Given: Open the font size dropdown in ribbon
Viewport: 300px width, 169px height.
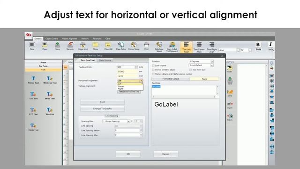Looking at the screenshot, I should coord(250,50).
